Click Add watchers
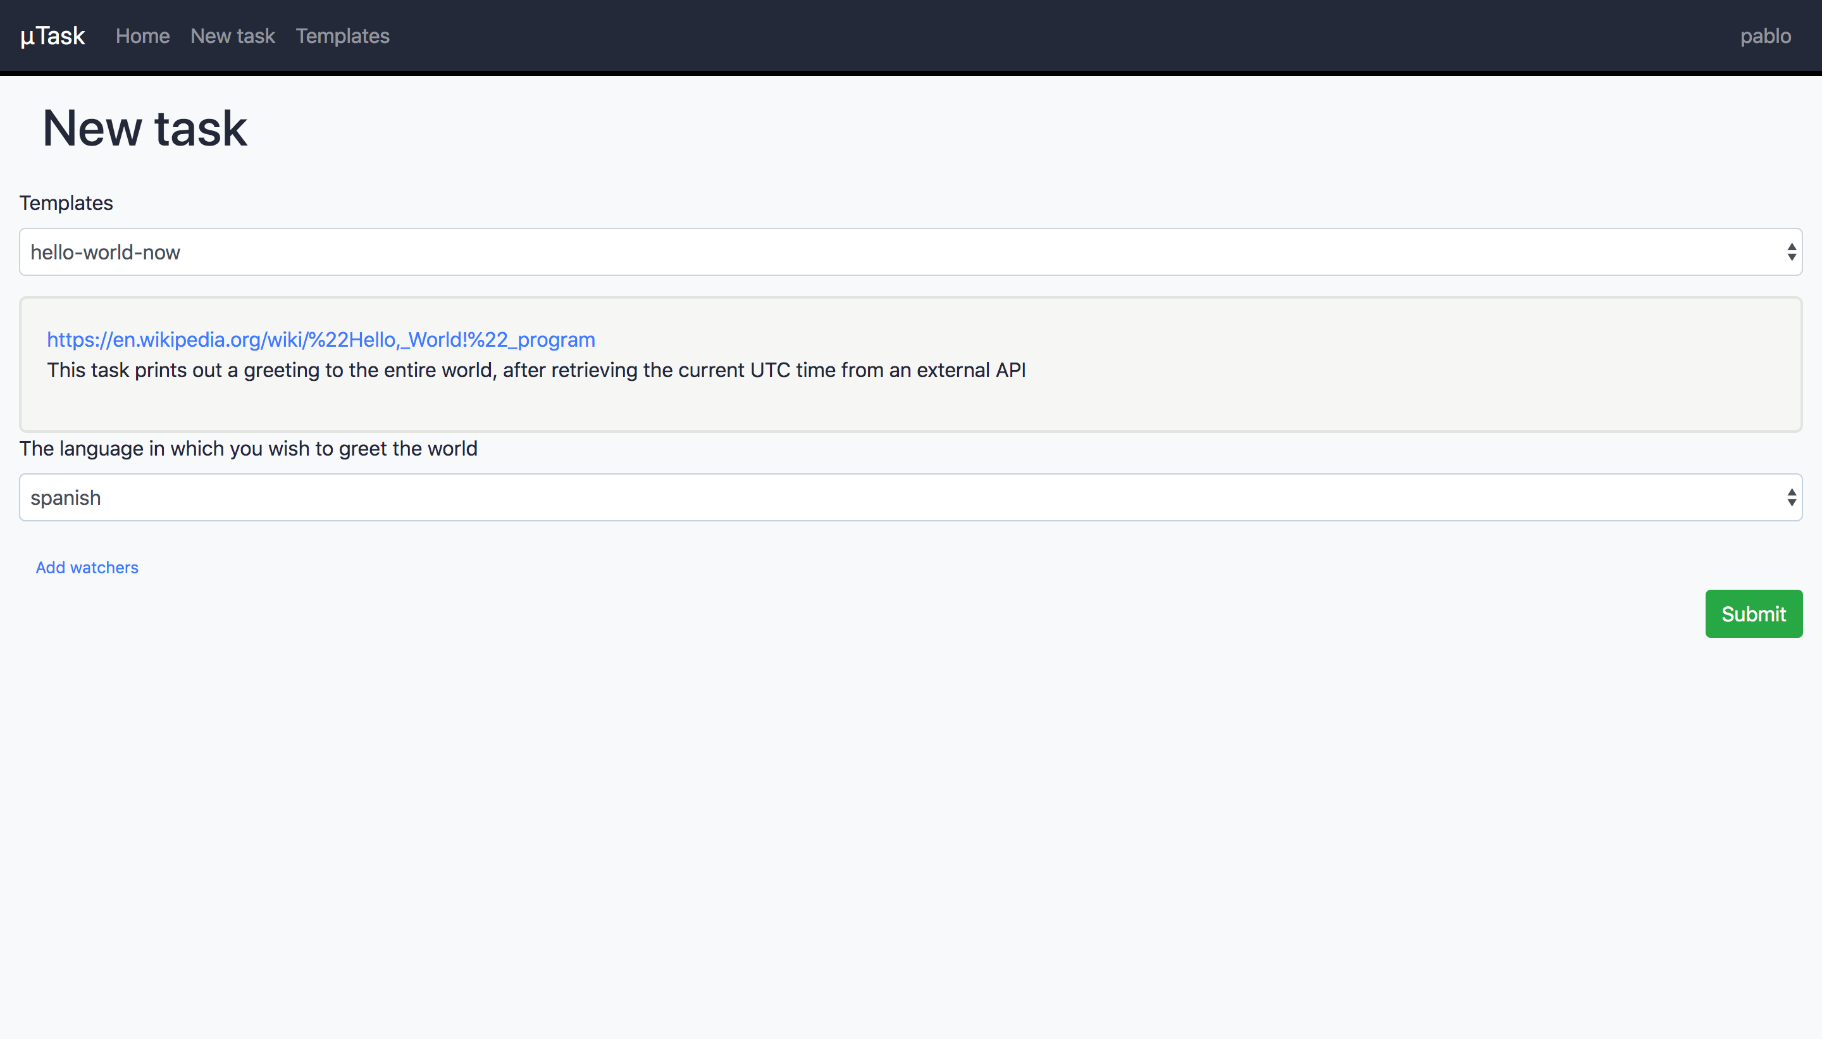 point(87,568)
